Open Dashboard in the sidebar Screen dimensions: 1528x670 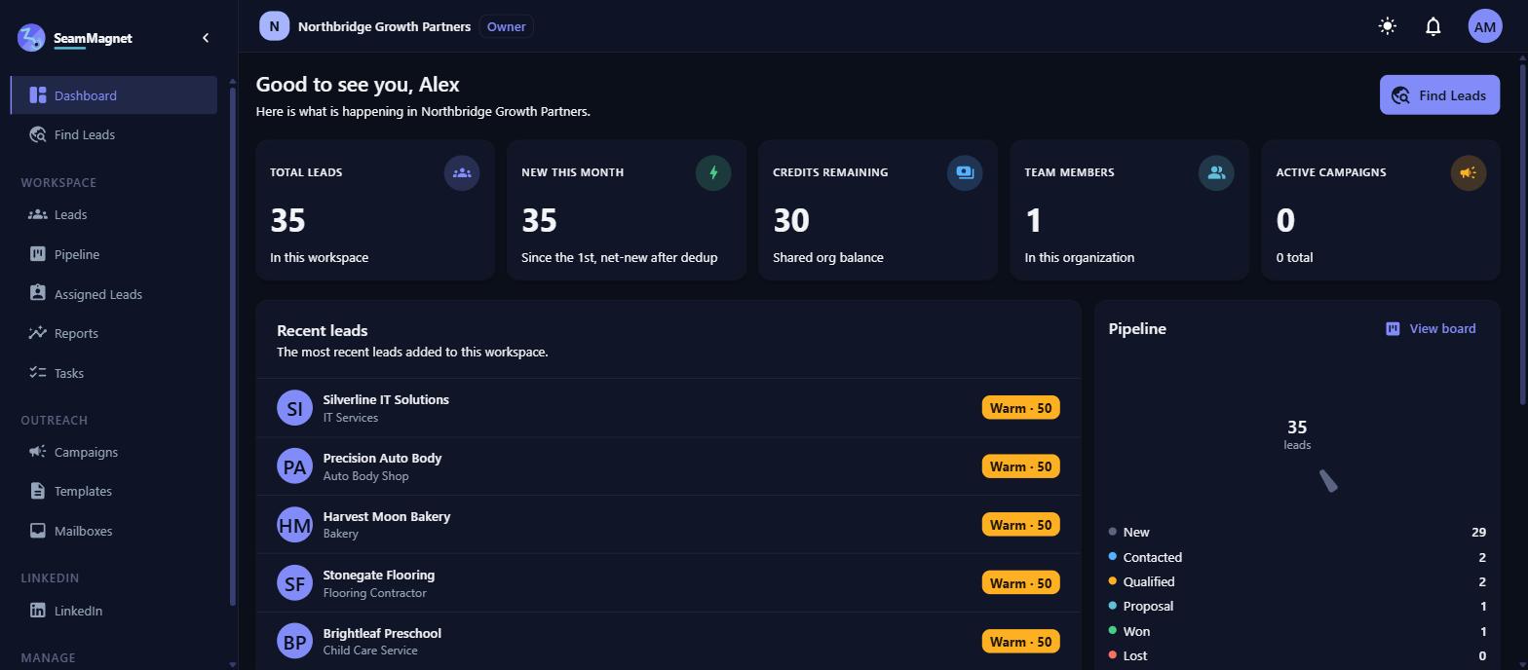pos(114,95)
